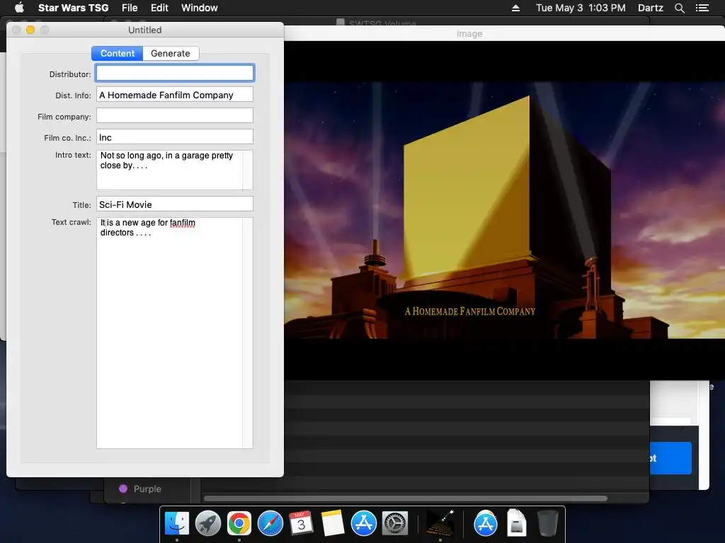The height and width of the screenshot is (543, 725).
Task: Switch to the Generate tab
Action: [171, 53]
